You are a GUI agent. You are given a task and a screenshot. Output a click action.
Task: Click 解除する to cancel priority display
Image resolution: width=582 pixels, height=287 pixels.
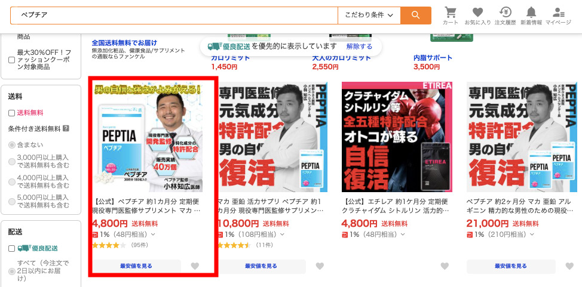(359, 47)
